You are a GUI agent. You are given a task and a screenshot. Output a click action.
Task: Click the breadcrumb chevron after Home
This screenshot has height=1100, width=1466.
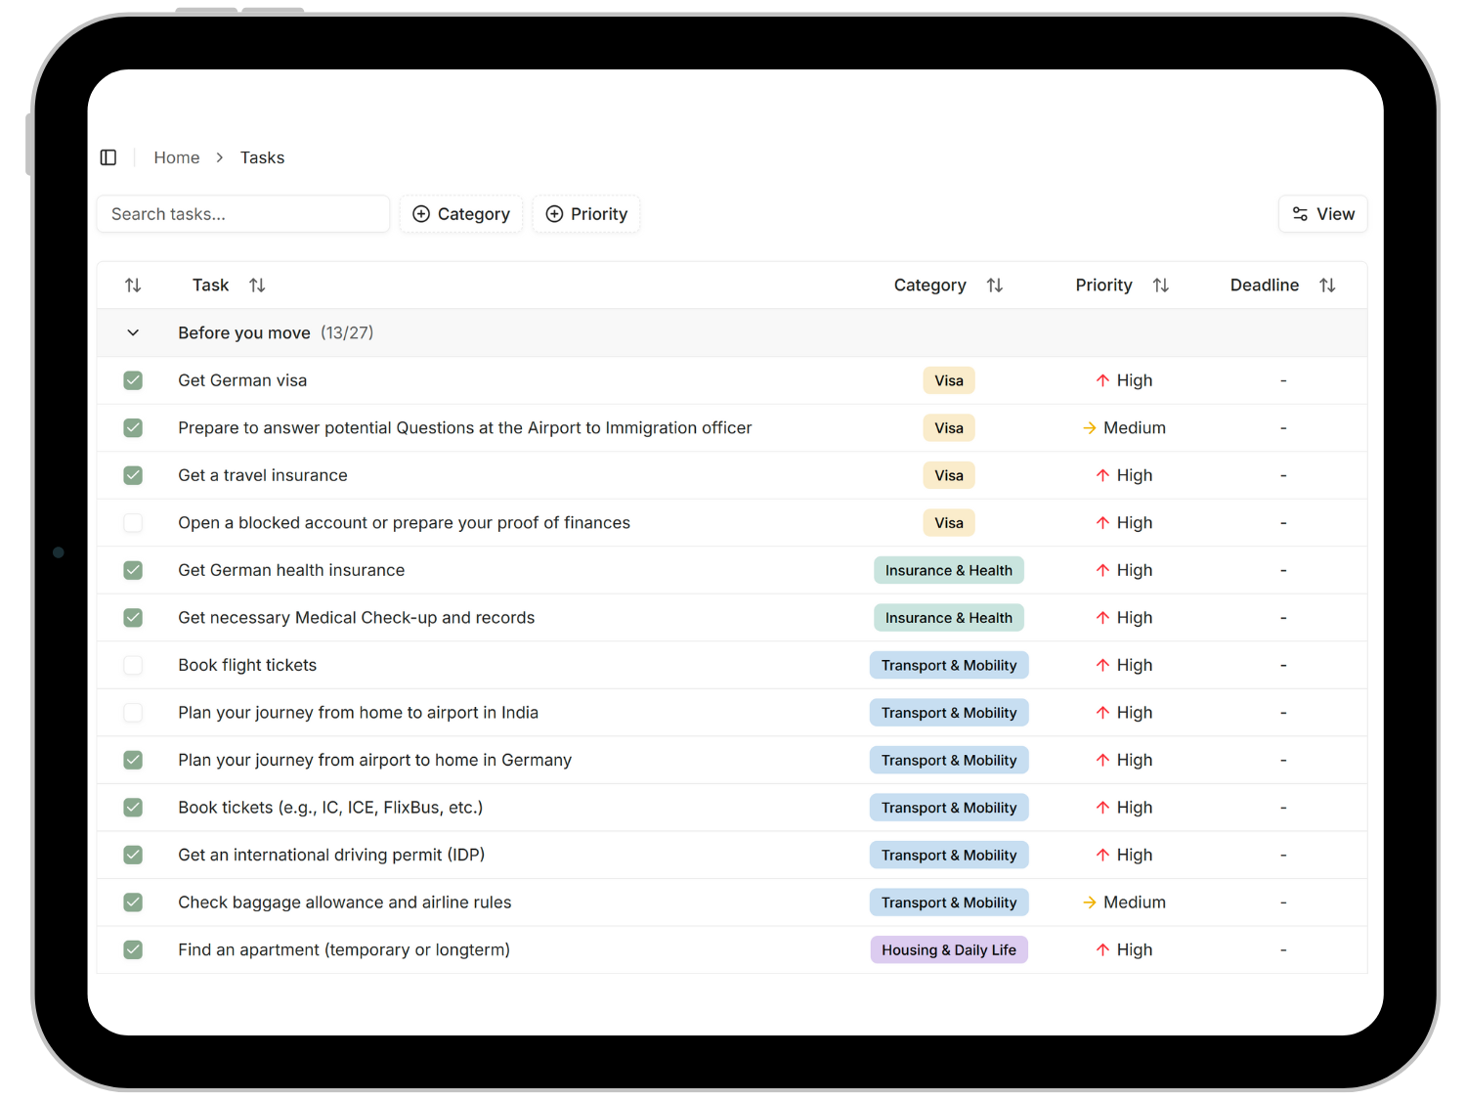click(x=220, y=157)
